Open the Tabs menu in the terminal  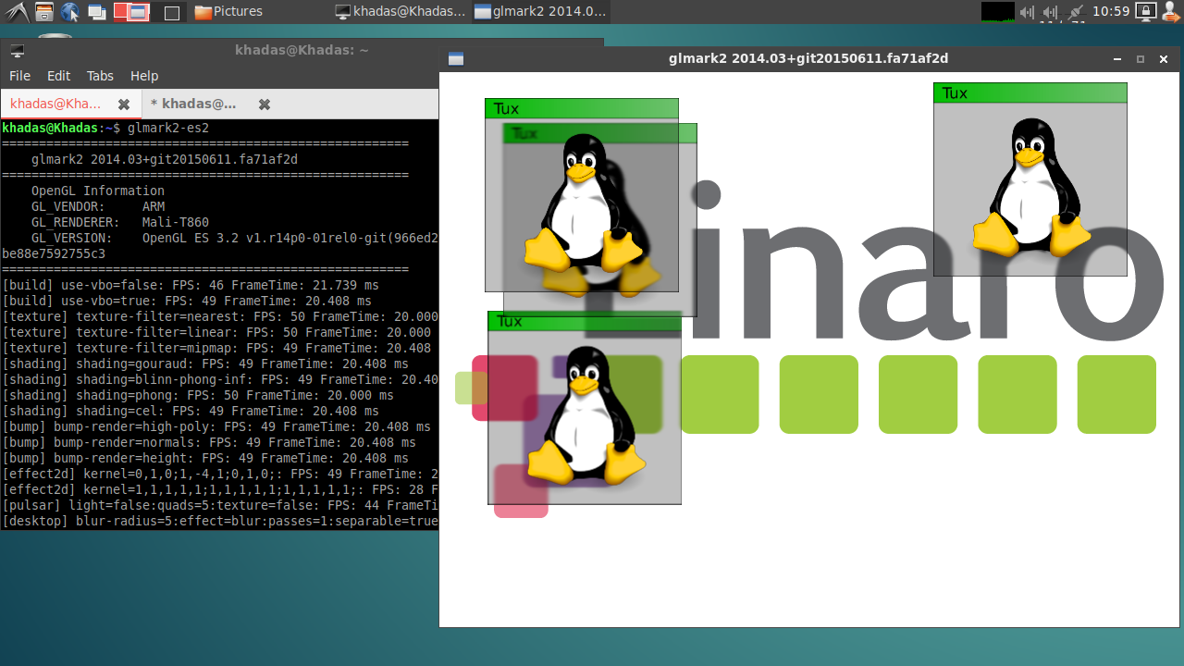point(100,76)
